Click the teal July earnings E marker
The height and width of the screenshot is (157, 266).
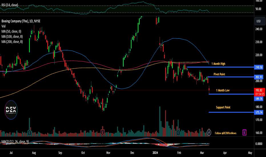click(29, 132)
